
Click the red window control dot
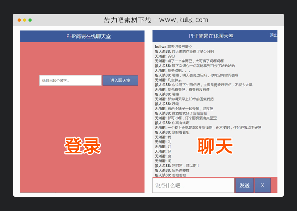[18, 20]
